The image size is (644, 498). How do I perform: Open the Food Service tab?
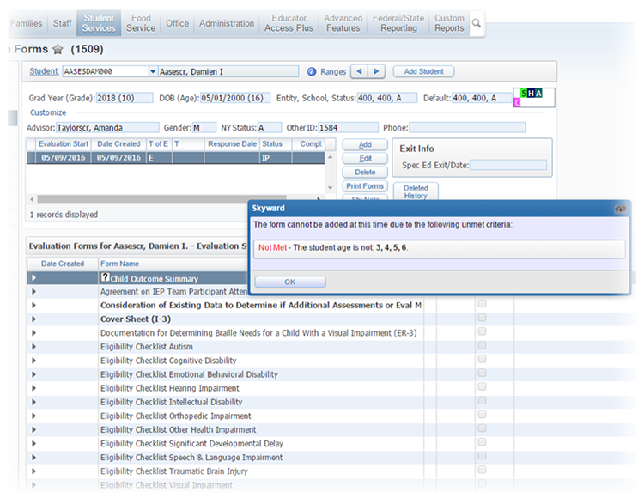[141, 23]
